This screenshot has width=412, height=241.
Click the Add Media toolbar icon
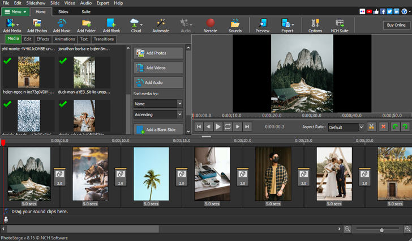click(x=10, y=23)
